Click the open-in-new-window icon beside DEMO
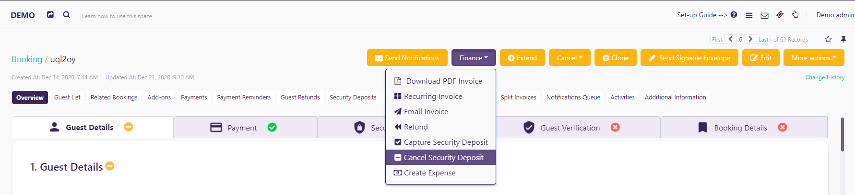Screen dimensions: 855x195 point(50,15)
